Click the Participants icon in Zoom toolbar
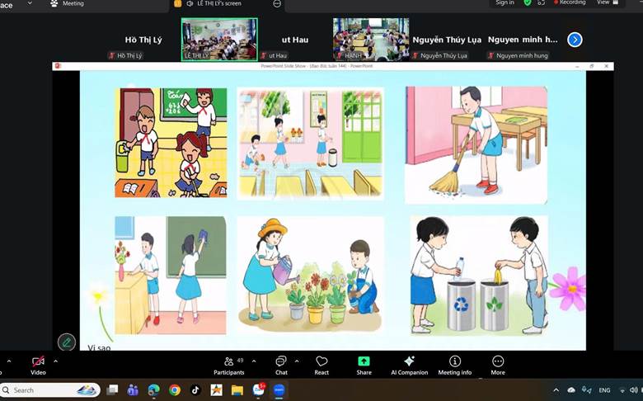 [228, 362]
